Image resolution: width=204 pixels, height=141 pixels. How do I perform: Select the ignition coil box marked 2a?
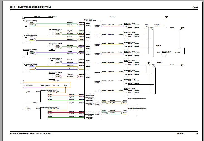126,37
